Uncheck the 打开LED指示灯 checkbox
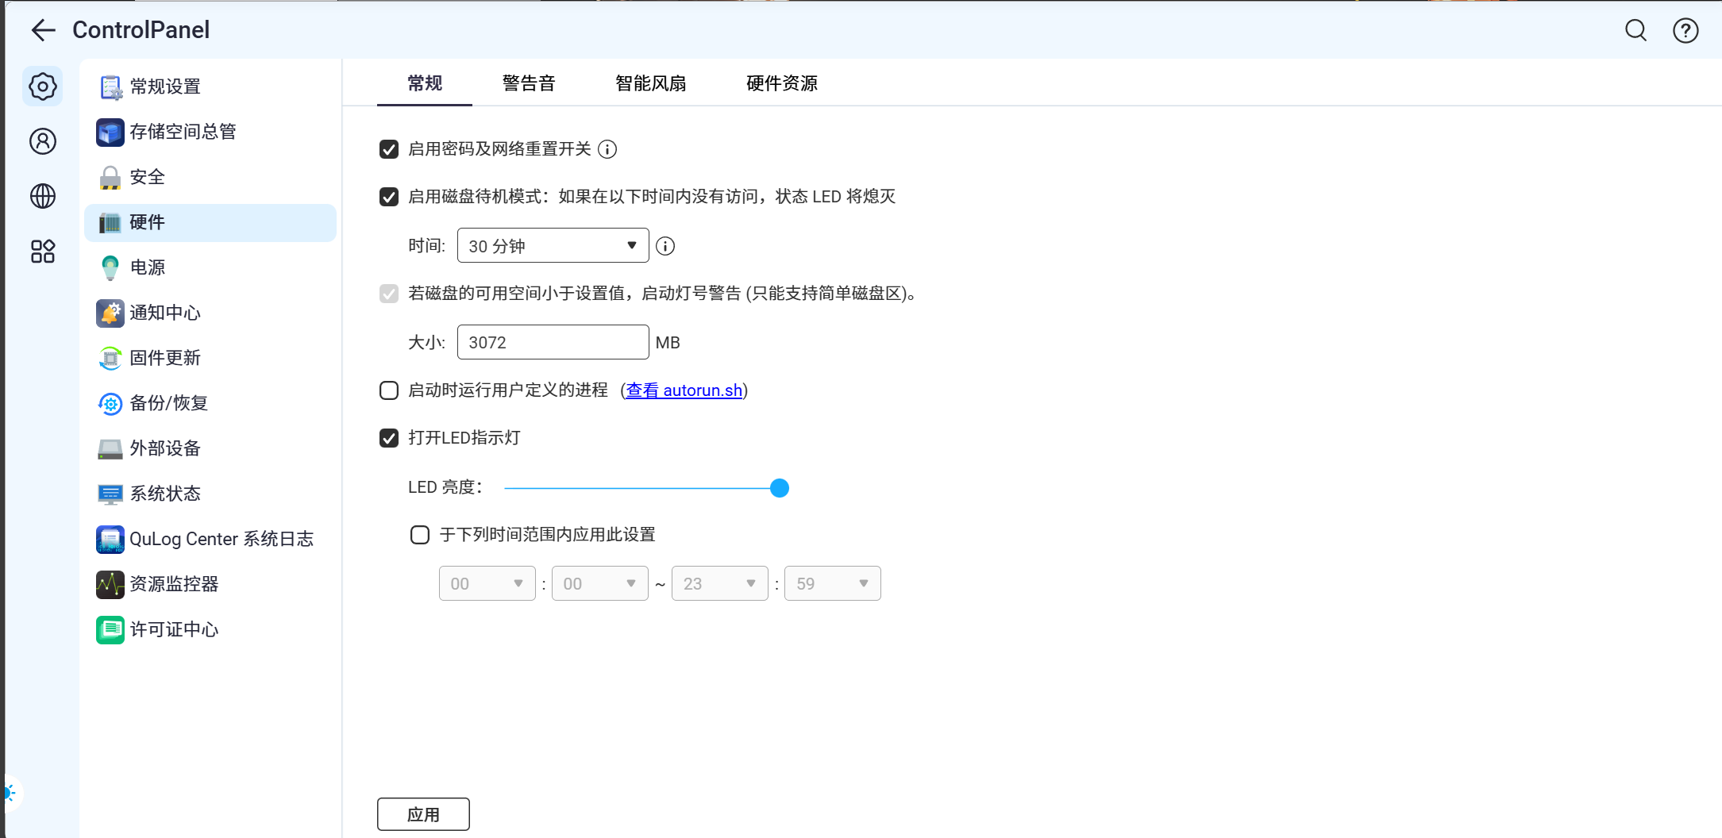The image size is (1722, 838). 389,438
